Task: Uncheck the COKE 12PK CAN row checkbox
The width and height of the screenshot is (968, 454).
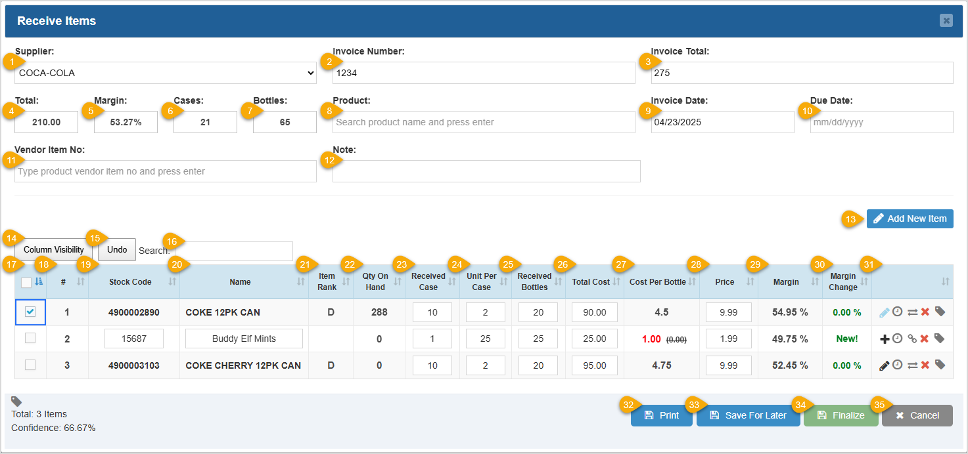Action: pyautogui.click(x=30, y=312)
